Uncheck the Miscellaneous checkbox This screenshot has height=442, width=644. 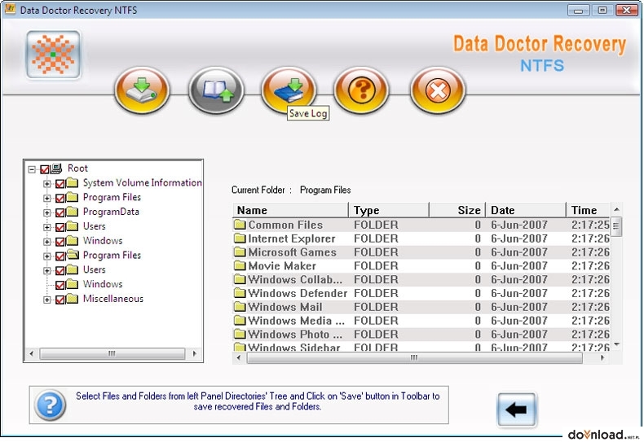pyautogui.click(x=60, y=300)
